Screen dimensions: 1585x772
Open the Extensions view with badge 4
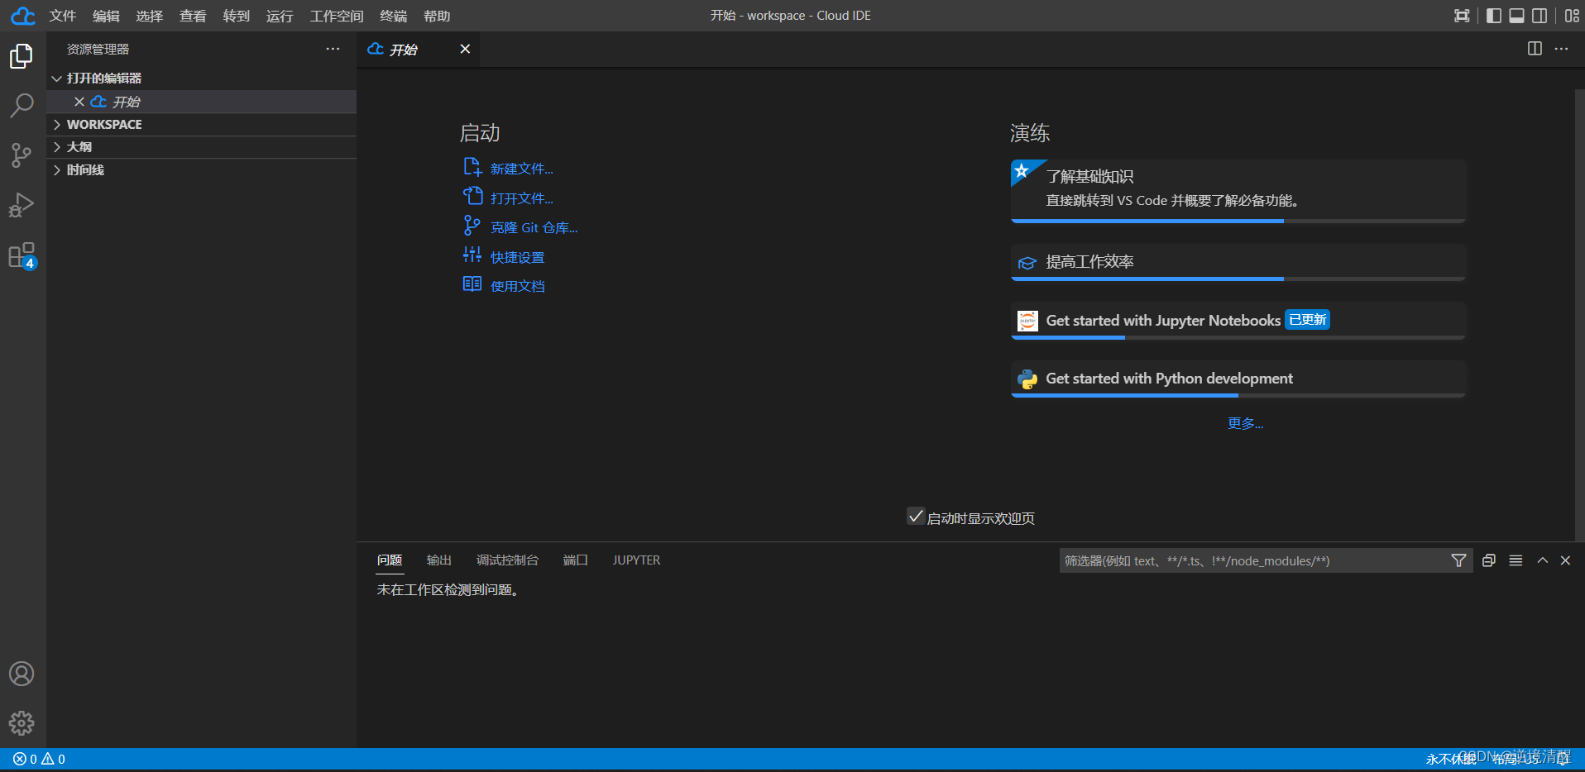pos(22,255)
